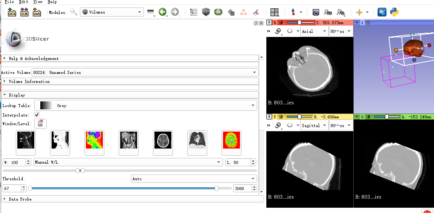Image resolution: width=434 pixels, height=213 pixels.
Task: Open the Manual W/L mode dropdown
Action: 128,162
